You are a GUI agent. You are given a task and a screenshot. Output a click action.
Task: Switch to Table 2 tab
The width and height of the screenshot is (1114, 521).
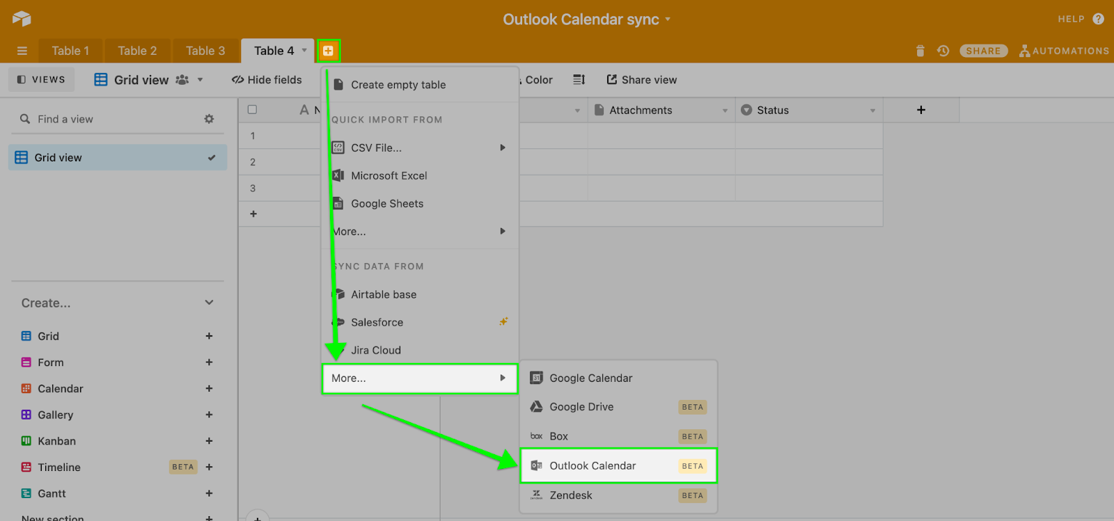click(x=137, y=51)
